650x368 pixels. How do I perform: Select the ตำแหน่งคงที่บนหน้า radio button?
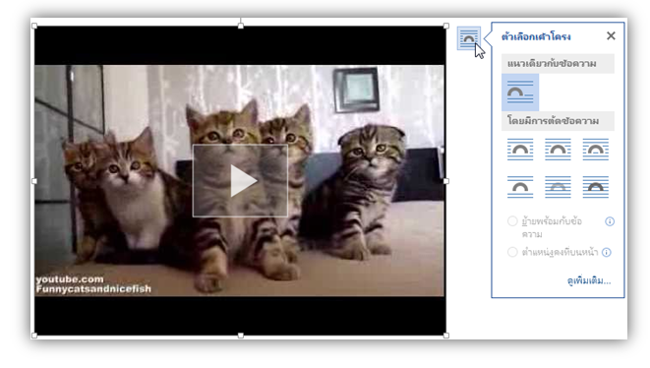512,252
